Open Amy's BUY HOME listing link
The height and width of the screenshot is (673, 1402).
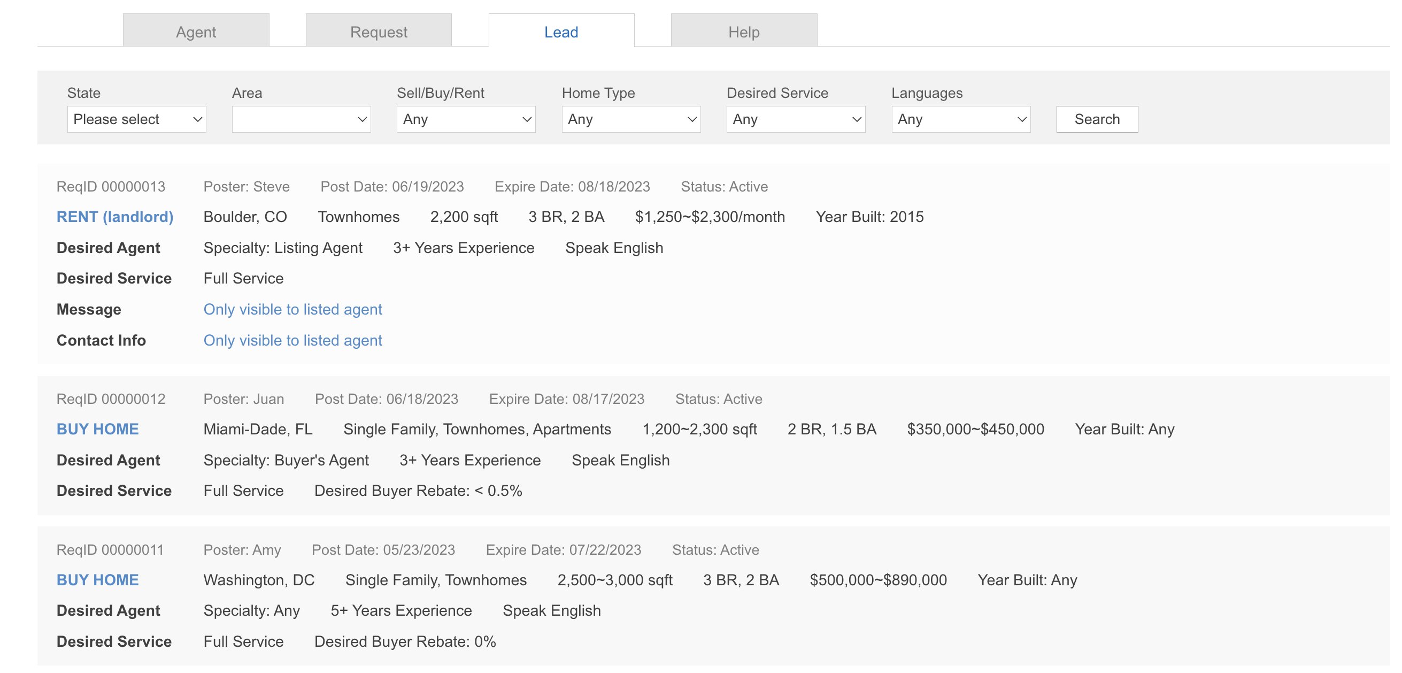tap(97, 580)
